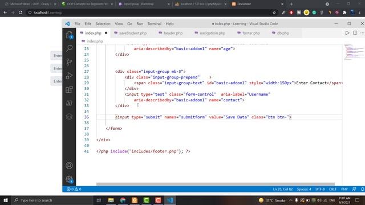Go back in the browser

(x=5, y=13)
